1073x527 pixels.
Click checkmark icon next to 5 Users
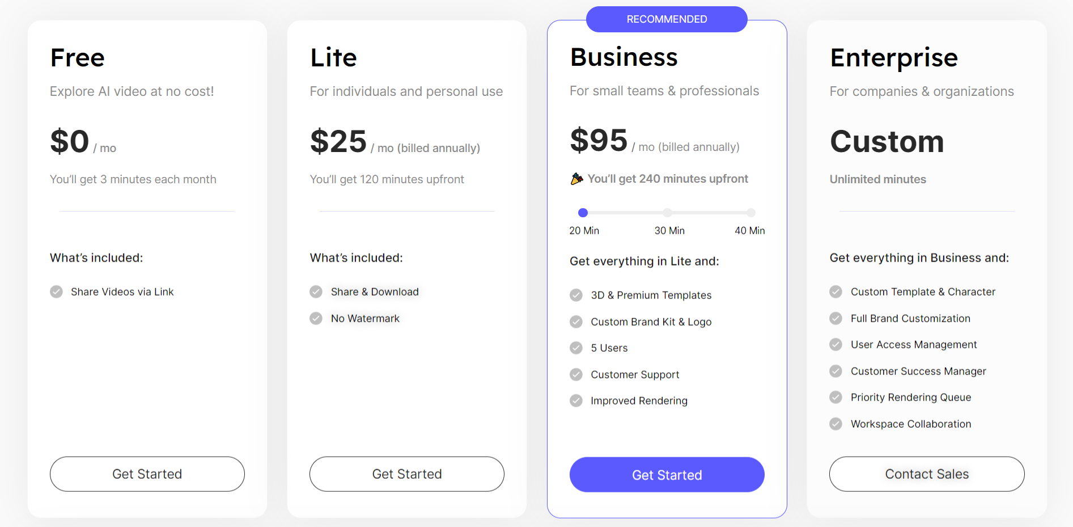576,348
